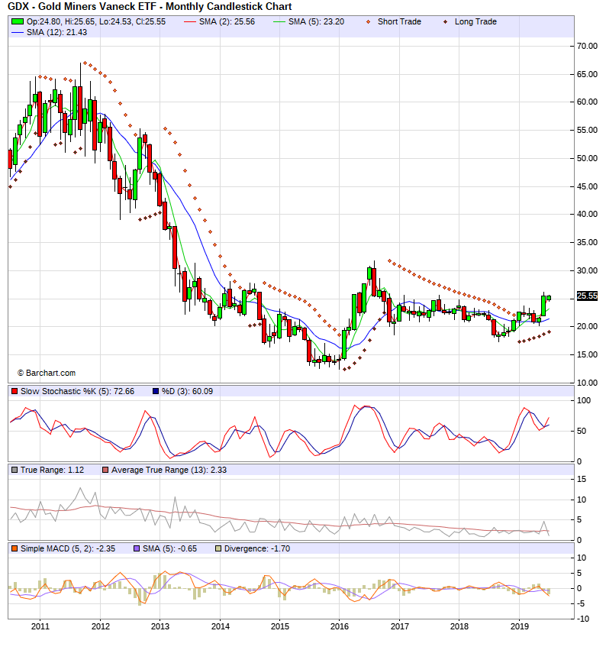Screen dimensions: 606x650
Task: Click the %D (3): 60.09 label
Action: point(187,391)
